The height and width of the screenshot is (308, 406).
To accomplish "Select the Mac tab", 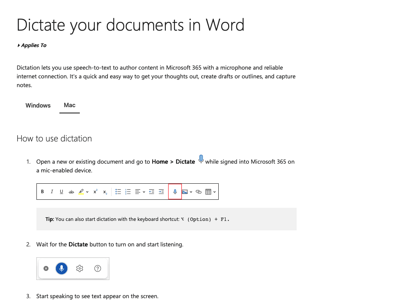I will pos(70,105).
